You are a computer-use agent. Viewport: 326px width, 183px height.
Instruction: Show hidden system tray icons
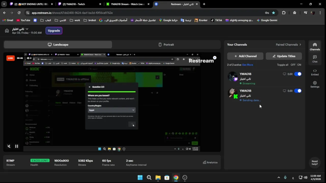[279, 178]
